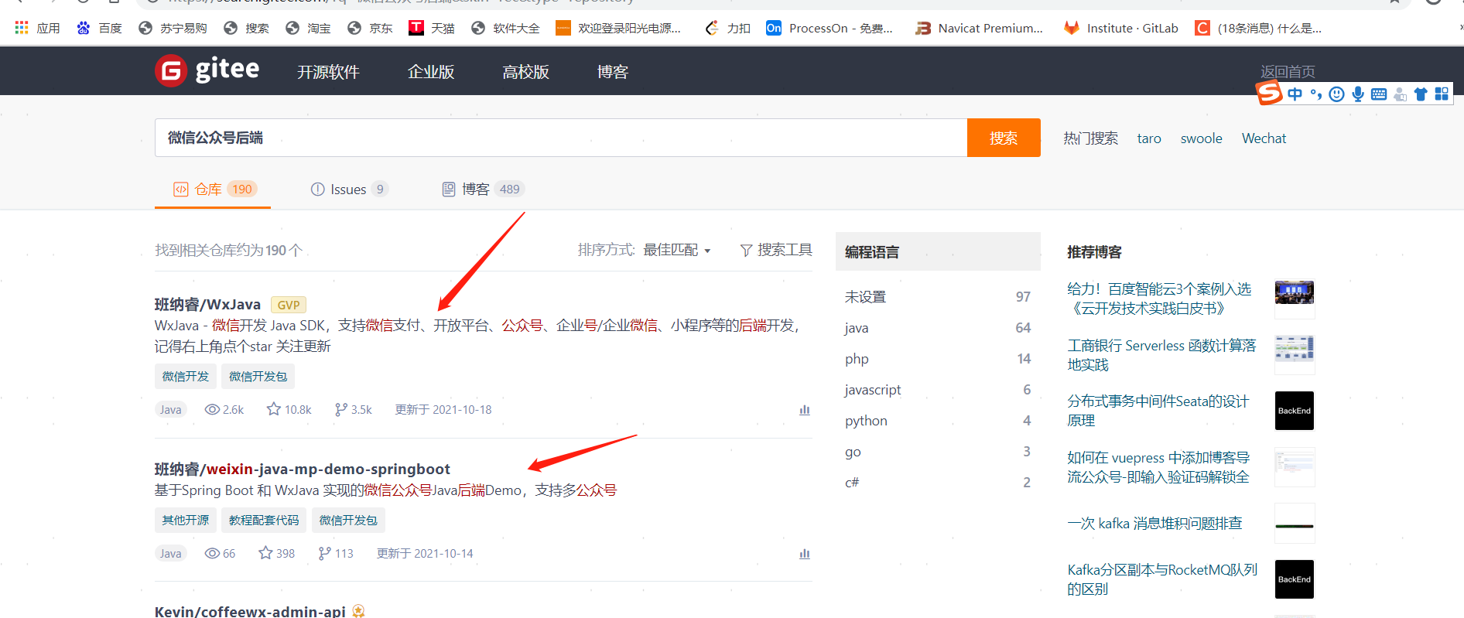Open blog 分布式事务中间件Seata的设计原理
This screenshot has width=1464, height=618.
tap(1158, 411)
